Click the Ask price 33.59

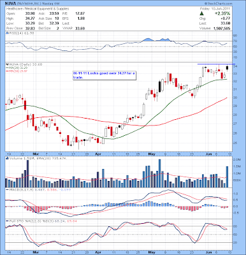[x=55, y=13]
